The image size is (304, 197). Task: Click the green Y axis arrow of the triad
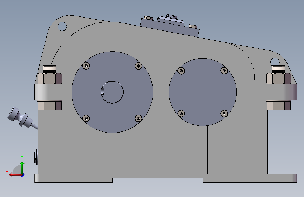(22, 167)
